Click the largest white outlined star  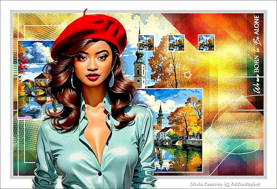tap(188, 75)
